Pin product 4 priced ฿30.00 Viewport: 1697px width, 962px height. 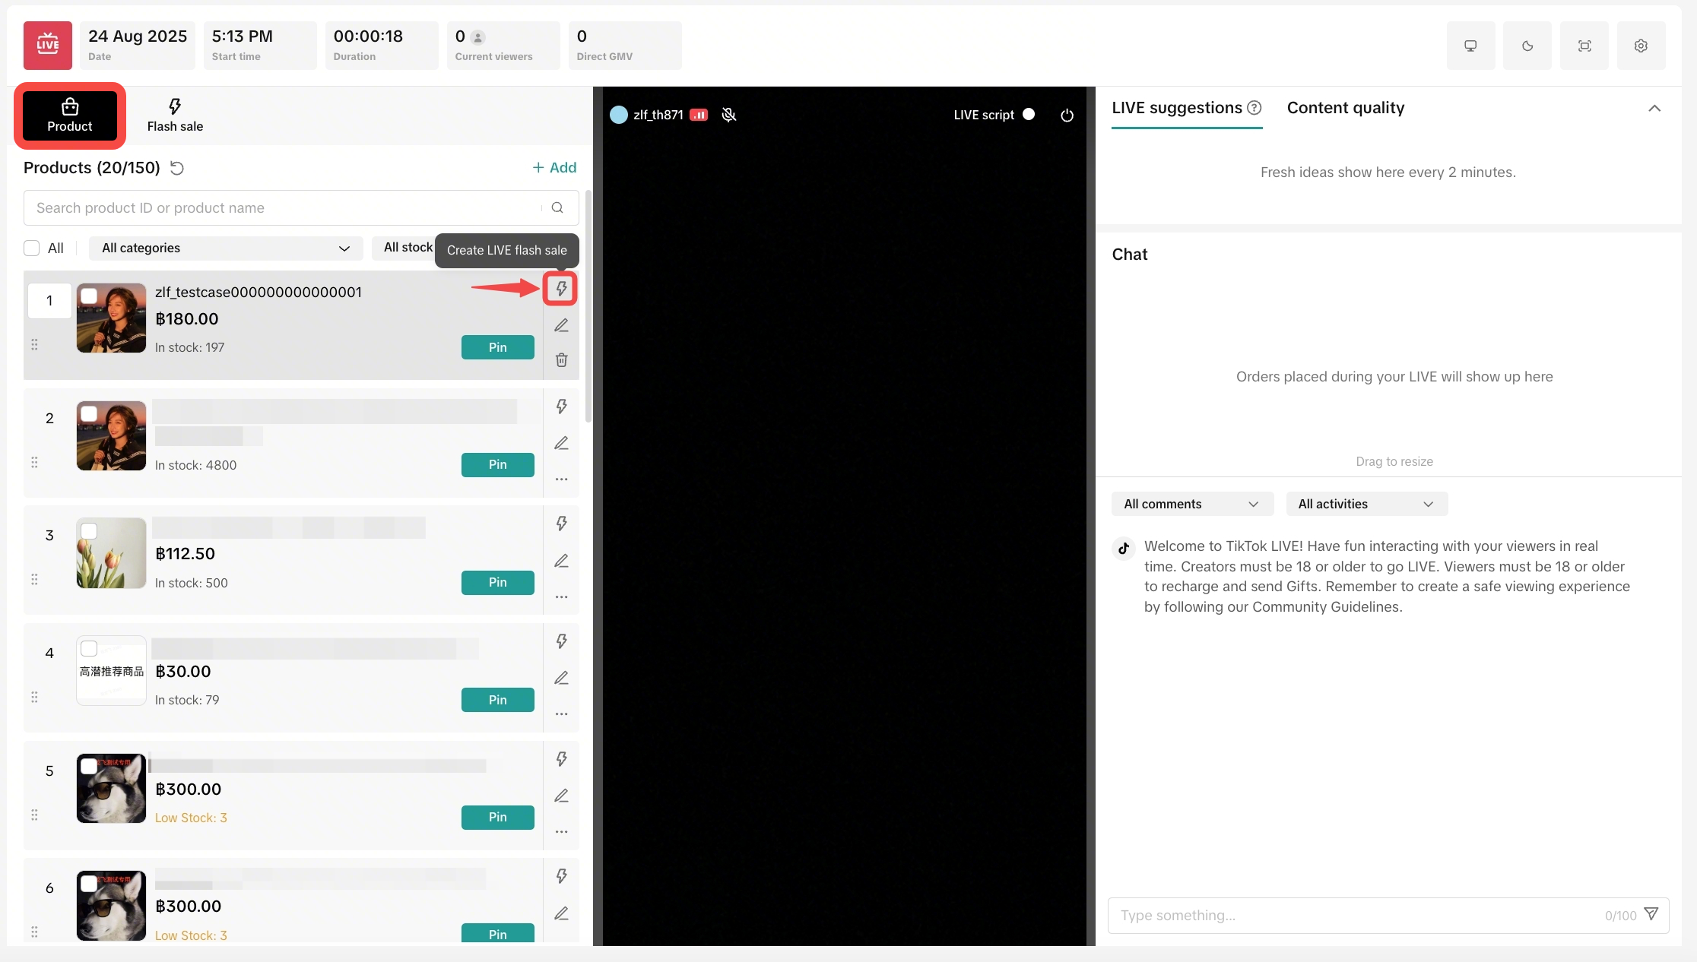[497, 700]
